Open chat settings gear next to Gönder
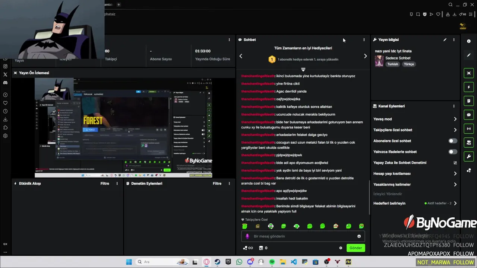 (x=341, y=248)
